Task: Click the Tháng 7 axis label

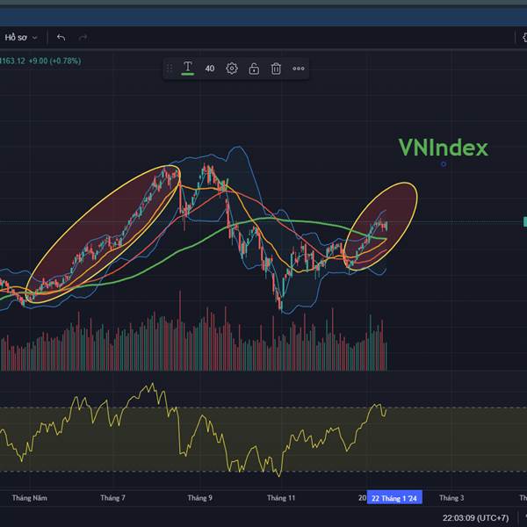Action: pos(112,498)
